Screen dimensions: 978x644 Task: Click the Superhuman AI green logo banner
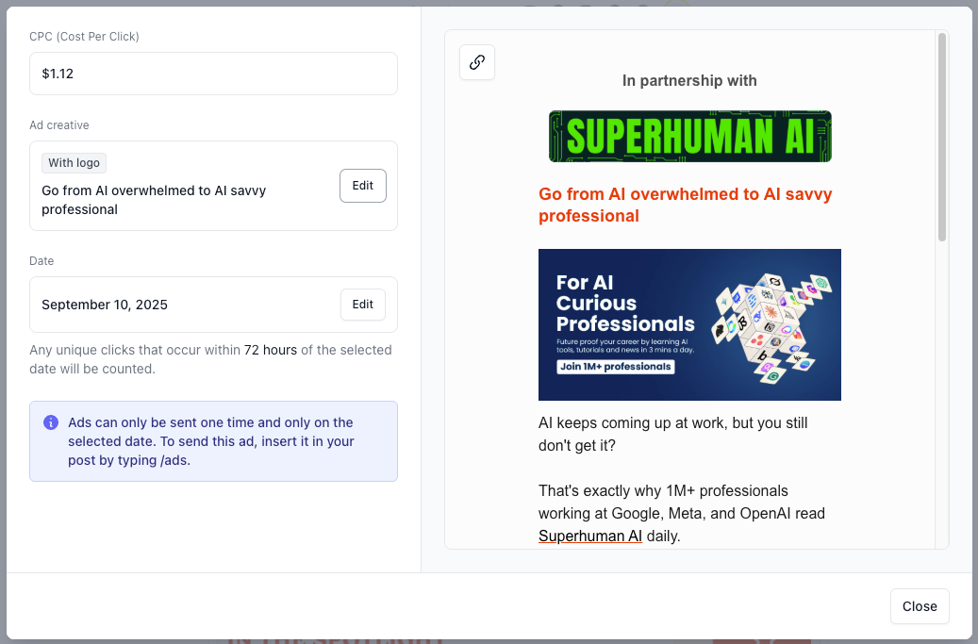pos(689,137)
